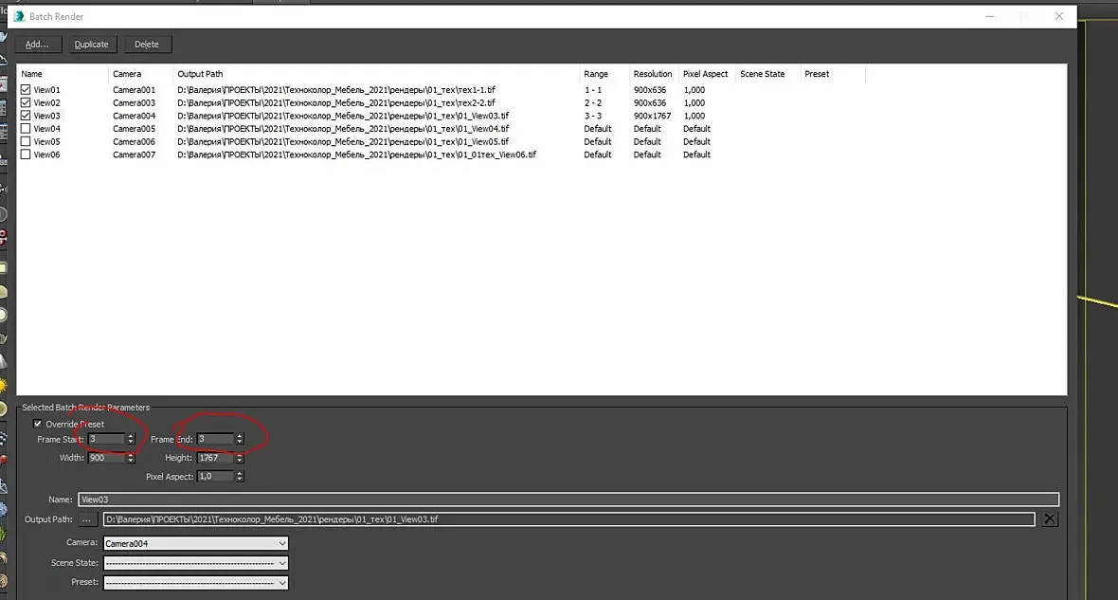Click the Name field containing View03
Screen dimensions: 1118x600
[568, 500]
